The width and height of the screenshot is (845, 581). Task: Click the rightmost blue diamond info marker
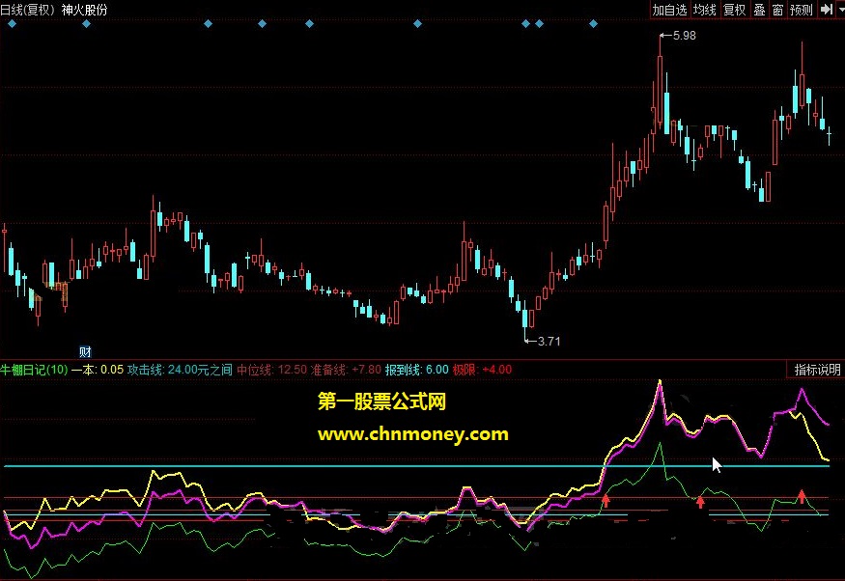pos(593,24)
